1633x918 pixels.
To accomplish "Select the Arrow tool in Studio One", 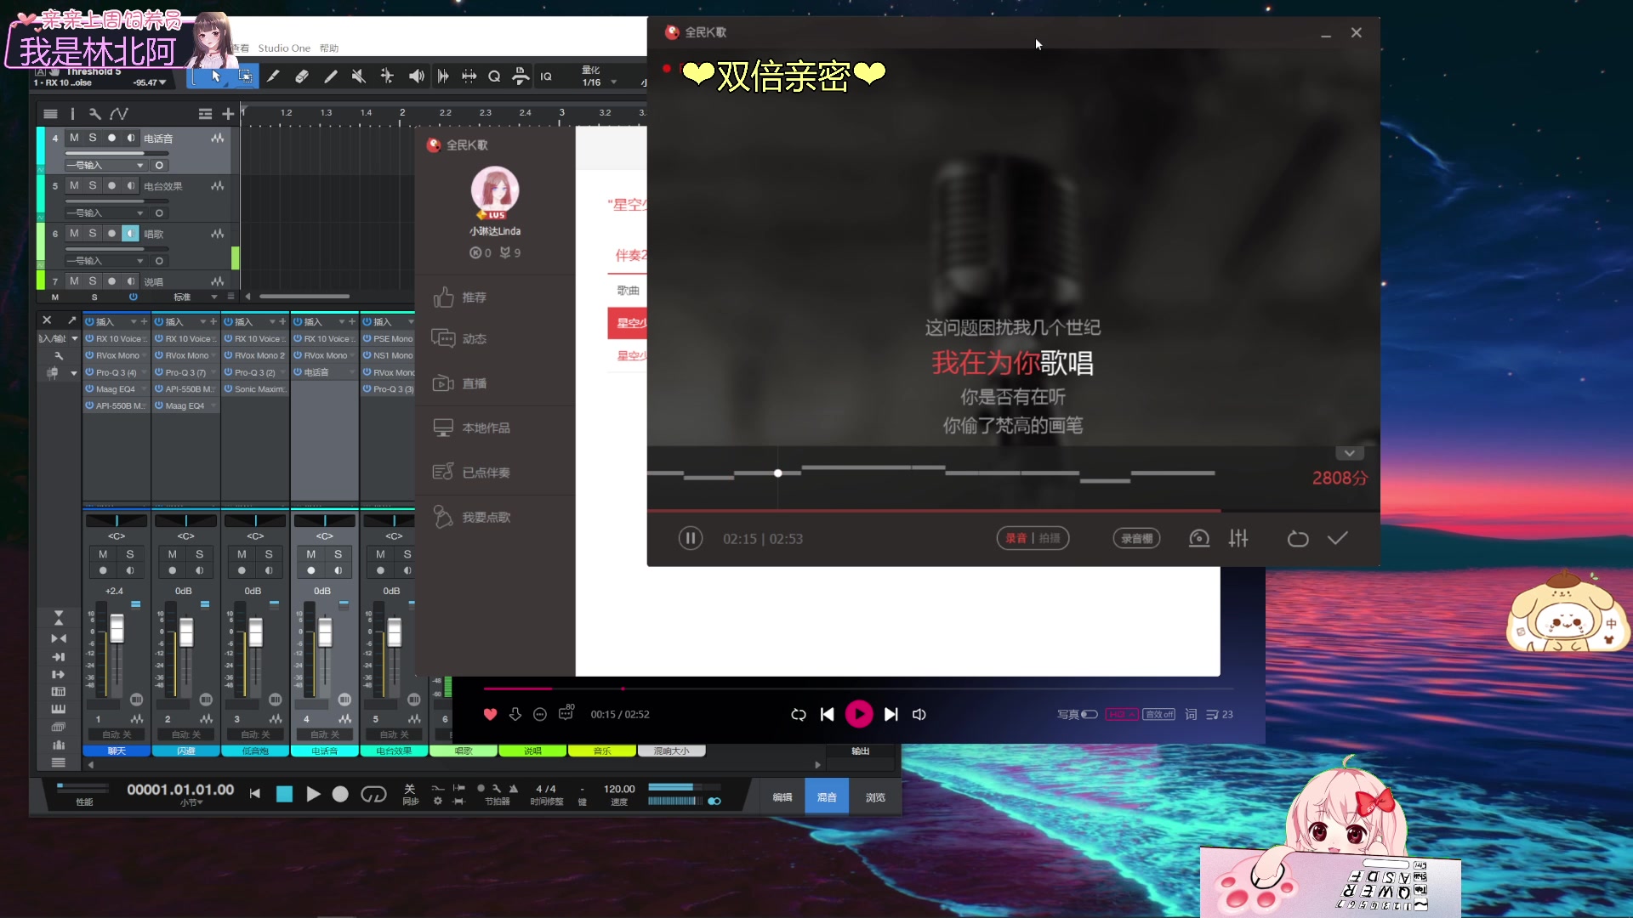I will (216, 76).
